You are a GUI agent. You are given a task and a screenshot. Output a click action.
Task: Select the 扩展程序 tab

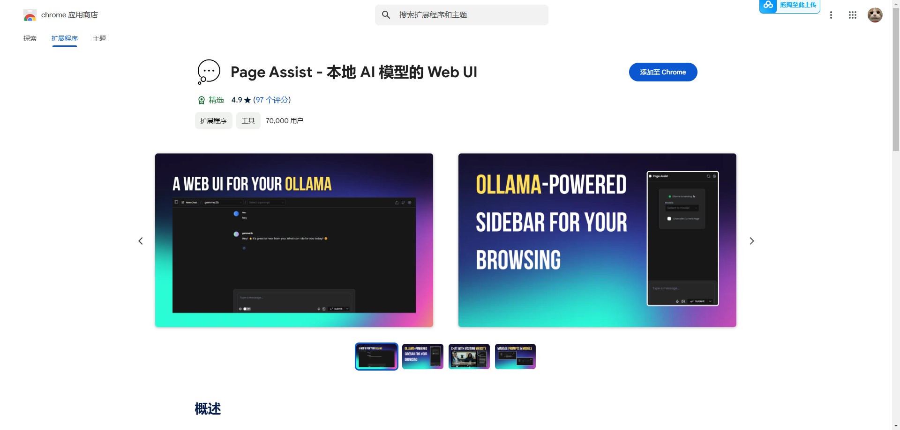point(65,38)
